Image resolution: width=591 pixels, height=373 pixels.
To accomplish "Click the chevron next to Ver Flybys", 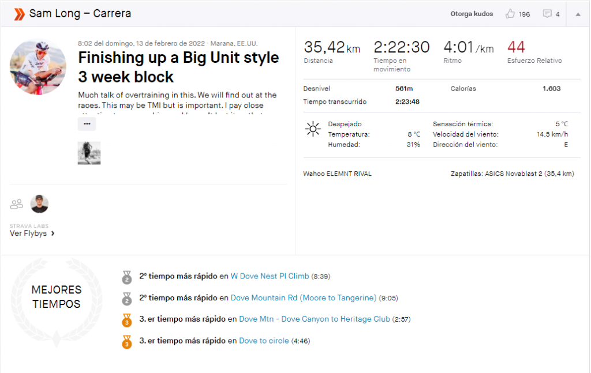I will (53, 233).
